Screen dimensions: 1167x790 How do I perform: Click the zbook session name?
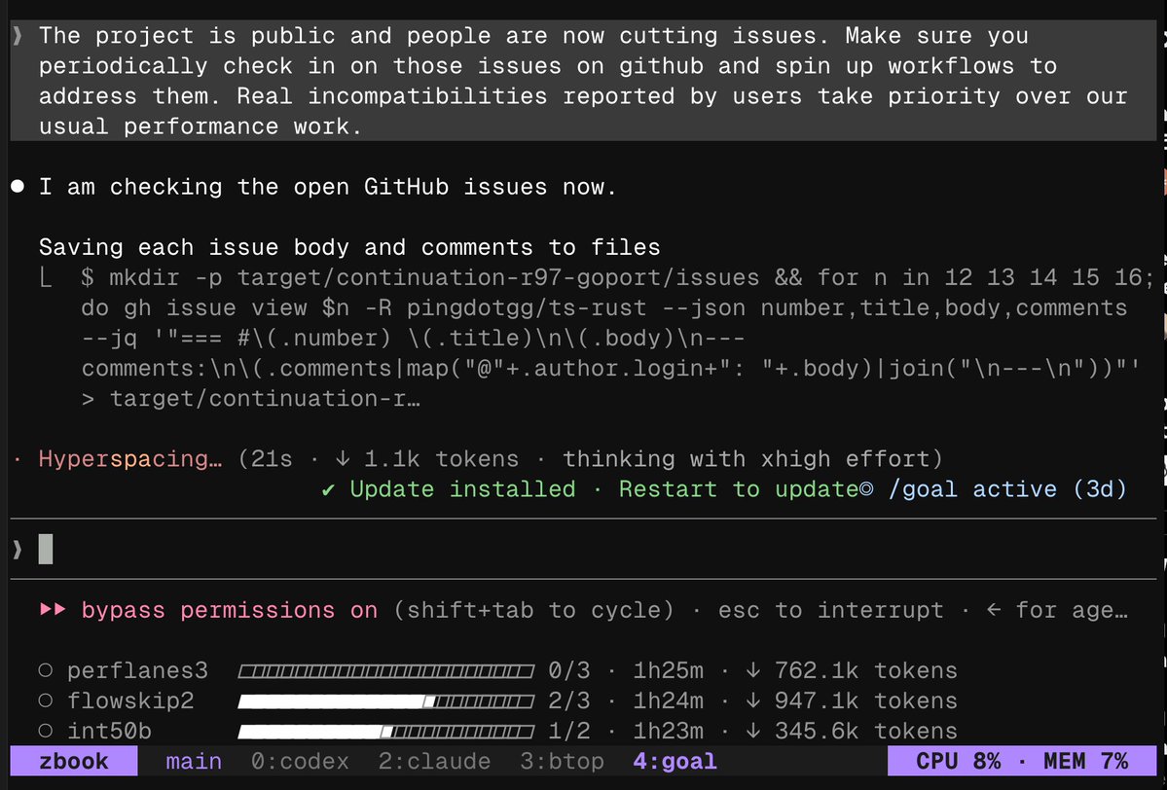click(x=74, y=762)
